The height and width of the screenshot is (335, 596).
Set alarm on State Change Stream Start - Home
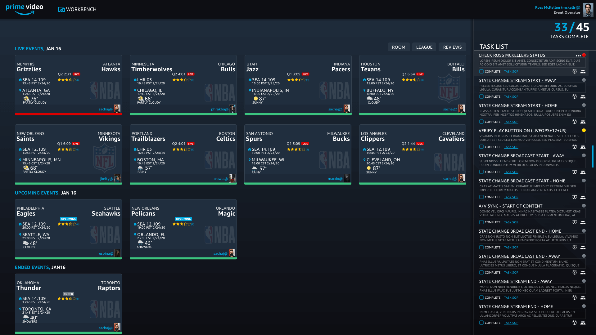[575, 122]
